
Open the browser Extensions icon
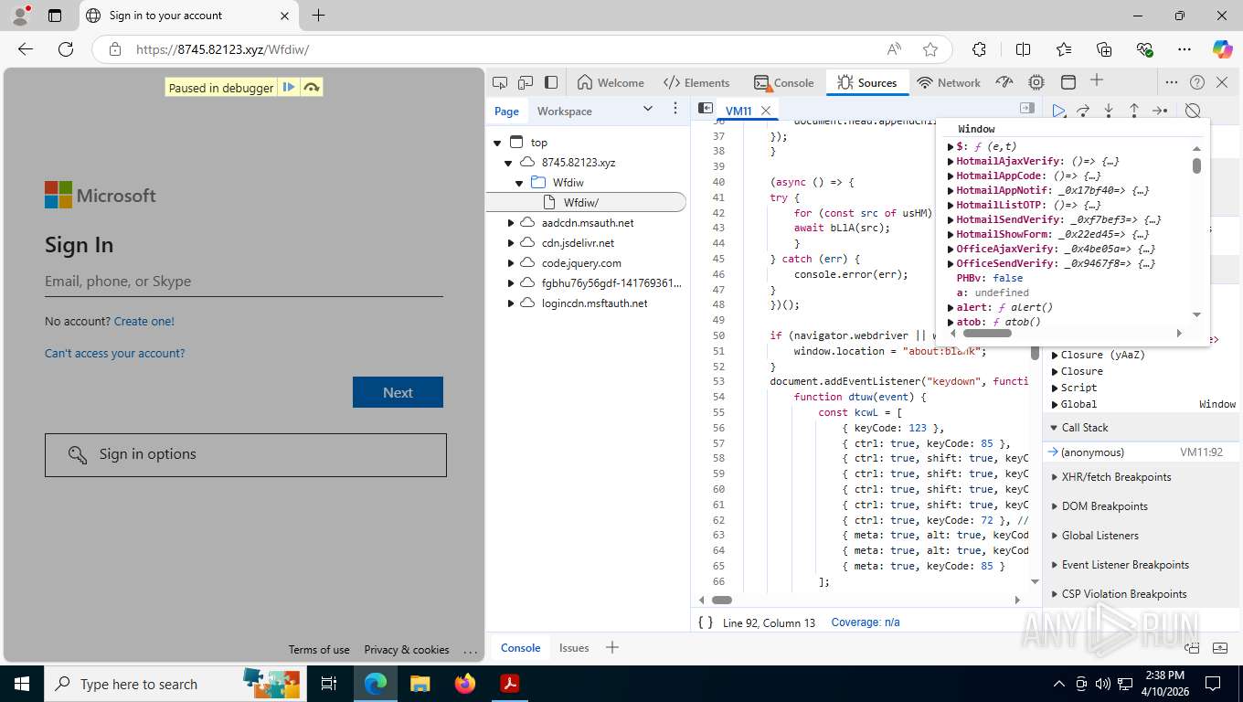click(x=979, y=49)
